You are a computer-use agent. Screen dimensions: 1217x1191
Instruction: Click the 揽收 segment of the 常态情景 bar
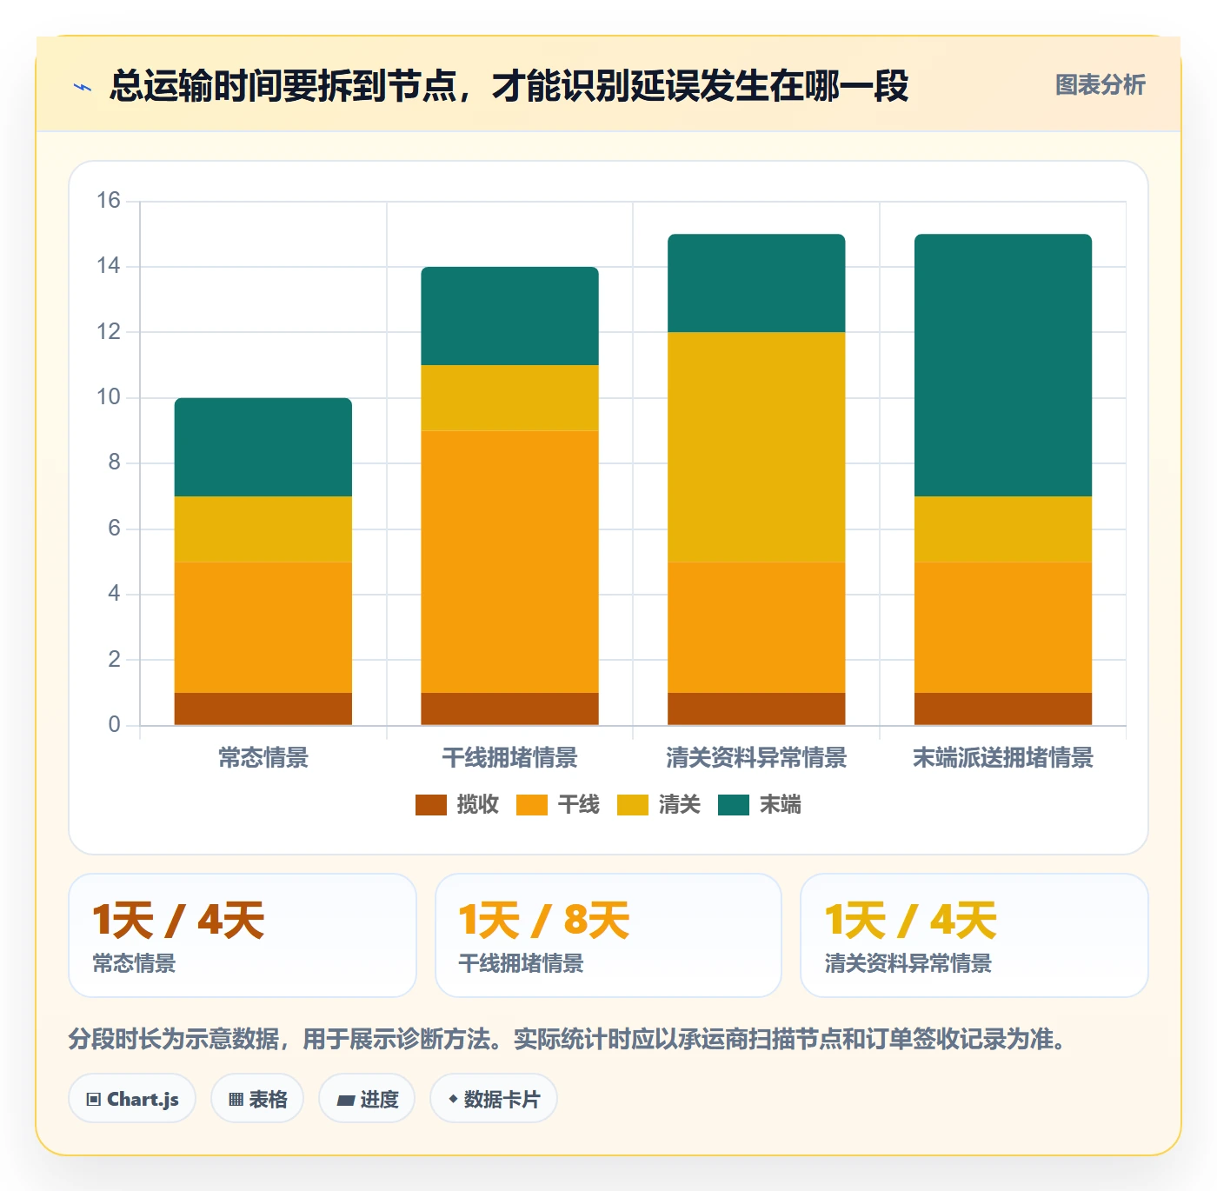click(x=263, y=709)
